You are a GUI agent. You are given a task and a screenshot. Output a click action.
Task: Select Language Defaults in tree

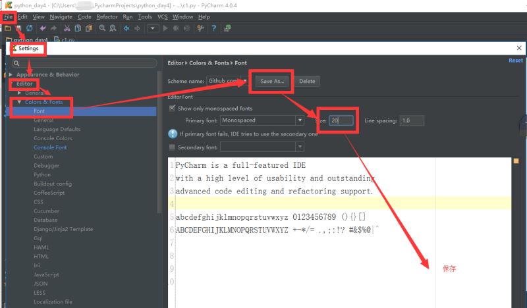click(57, 129)
